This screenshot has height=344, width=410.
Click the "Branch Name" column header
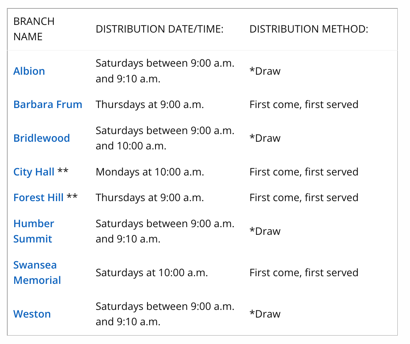[x=34, y=29]
